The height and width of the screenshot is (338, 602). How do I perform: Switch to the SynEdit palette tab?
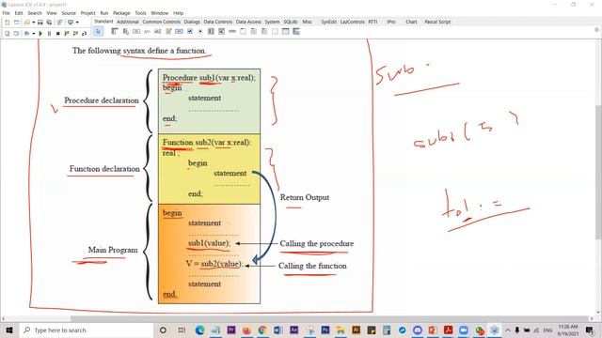click(328, 22)
